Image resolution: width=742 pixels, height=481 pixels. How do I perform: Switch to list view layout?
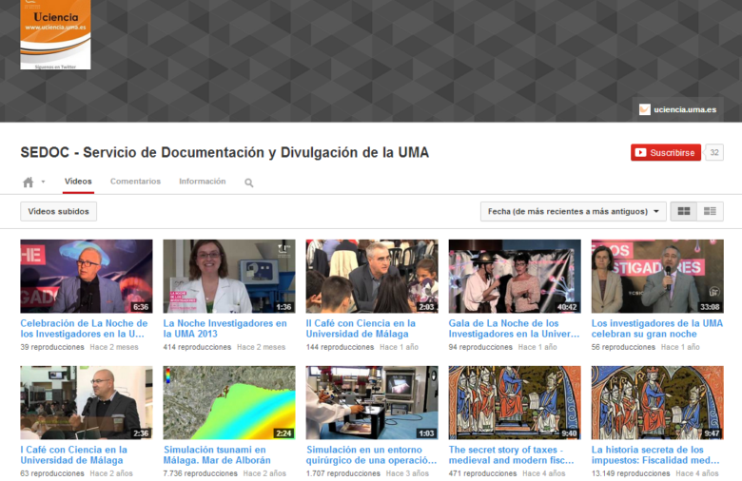[x=710, y=211]
